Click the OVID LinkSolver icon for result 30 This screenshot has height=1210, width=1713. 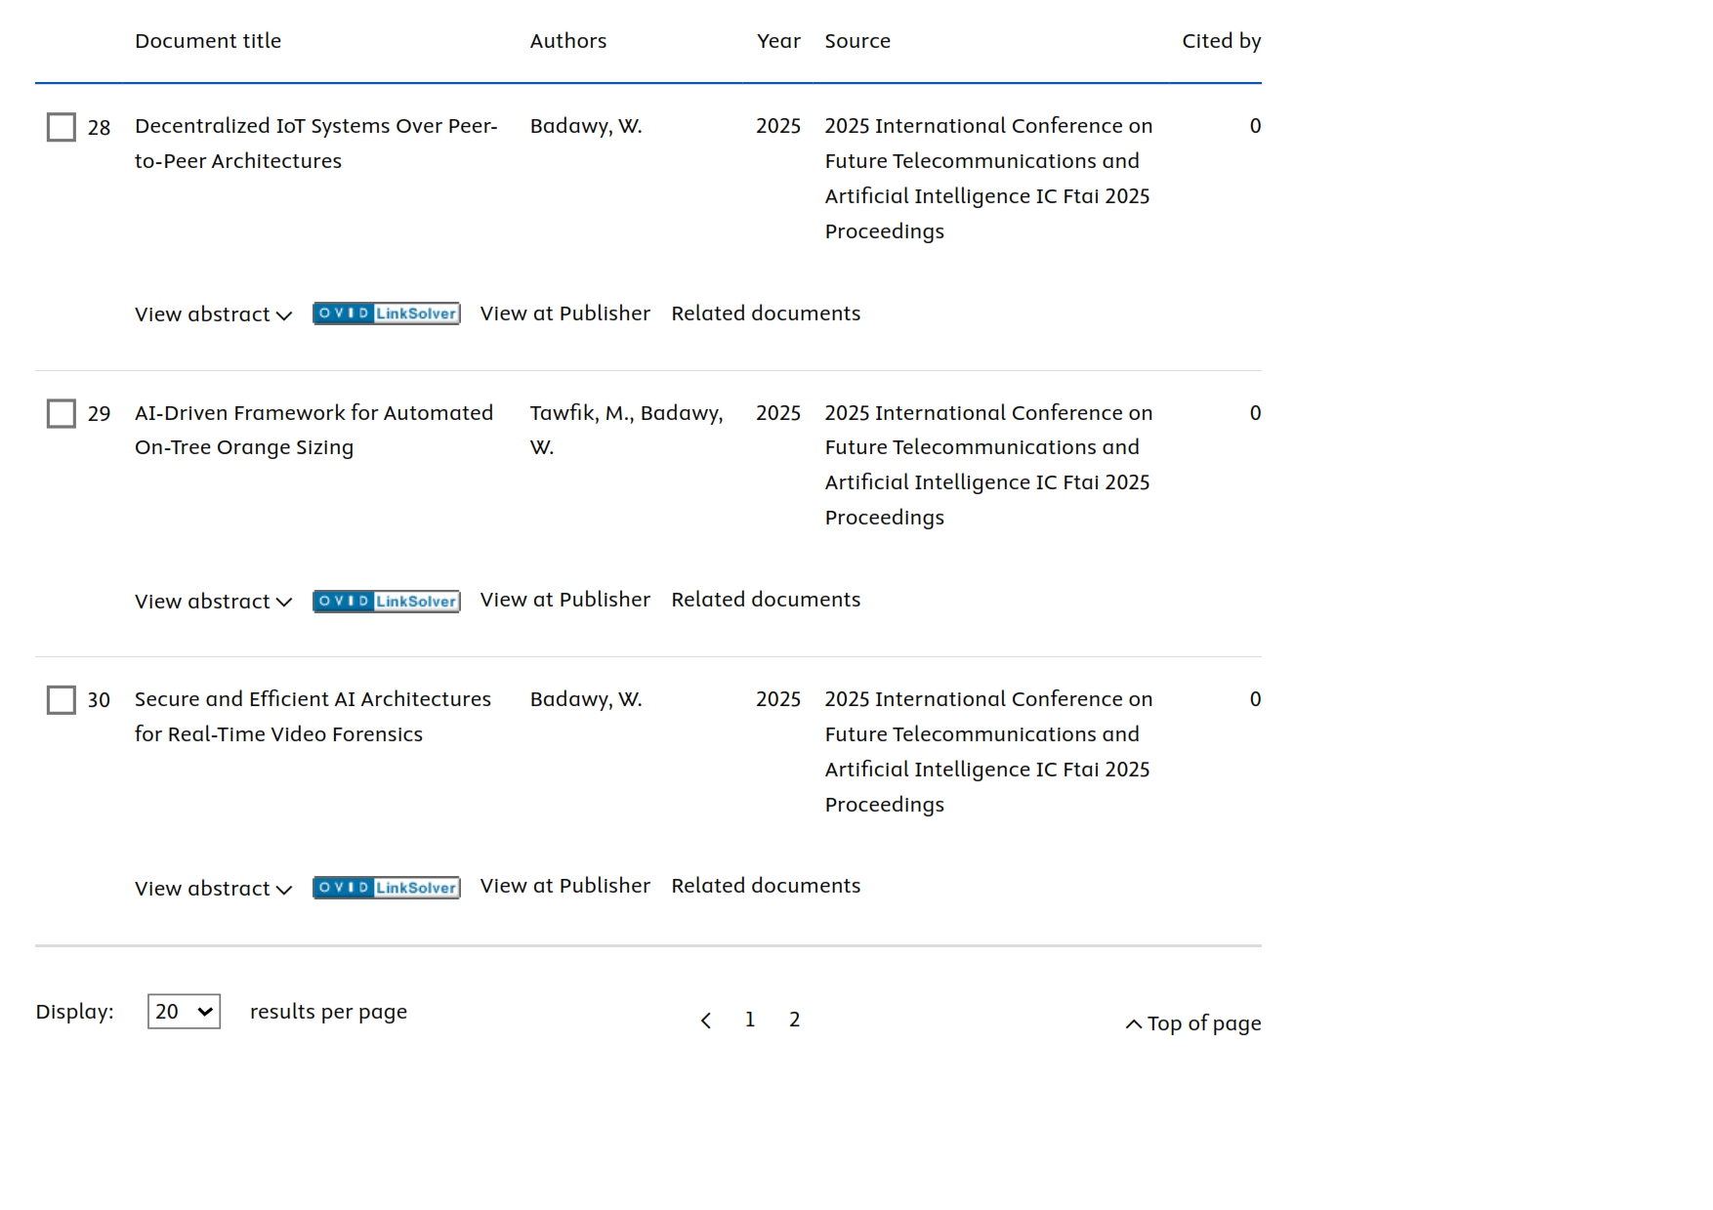pyautogui.click(x=386, y=887)
